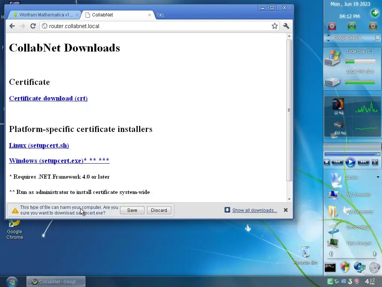Close the Wolfram Mathematica tab
Viewport: 382px width, 287px height.
[77, 15]
